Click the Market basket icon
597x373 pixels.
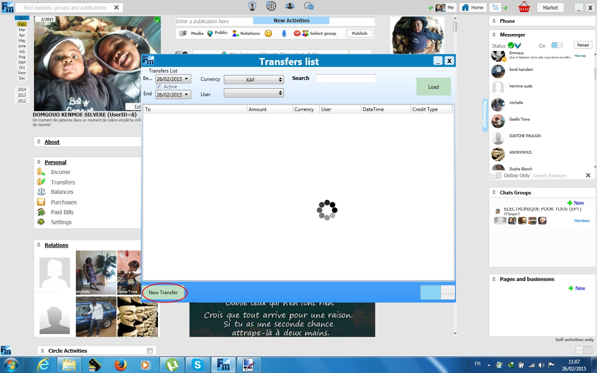click(524, 7)
